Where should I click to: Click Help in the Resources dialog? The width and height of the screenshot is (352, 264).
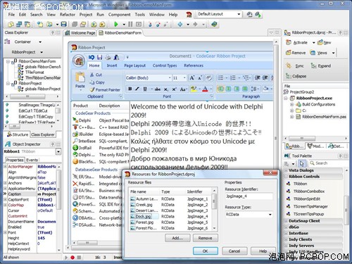(x=263, y=251)
